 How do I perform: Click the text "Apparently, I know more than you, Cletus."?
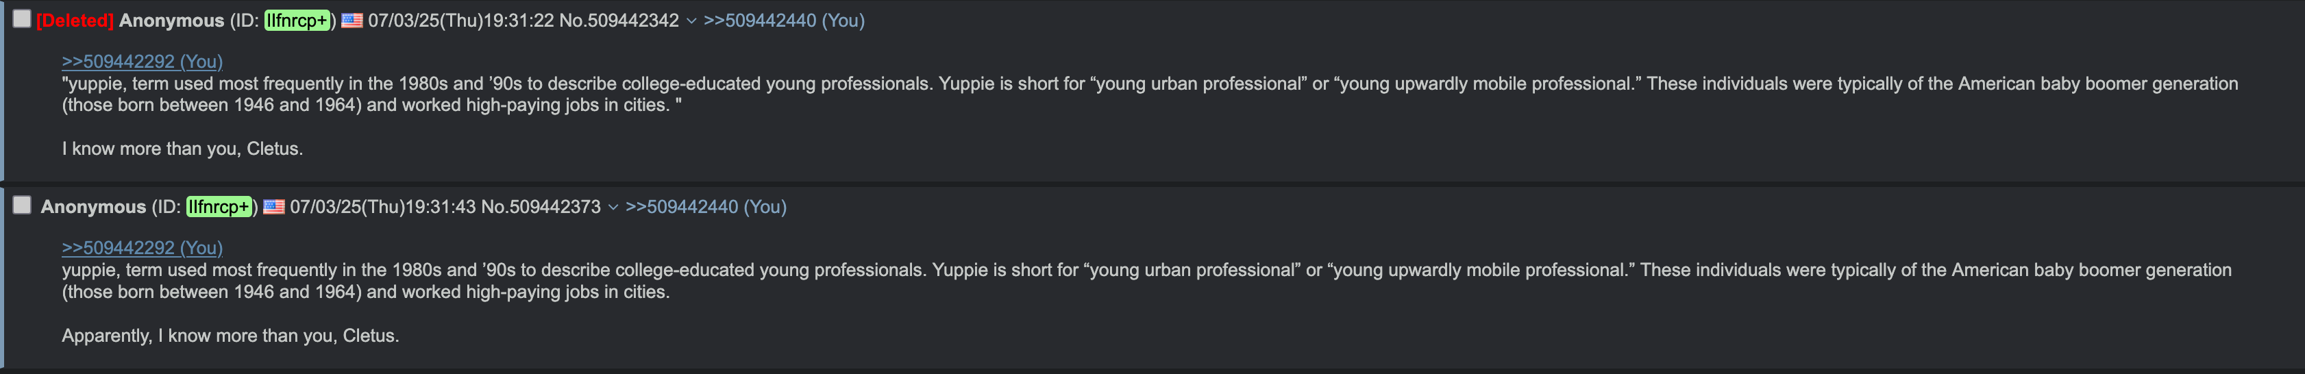tap(231, 336)
